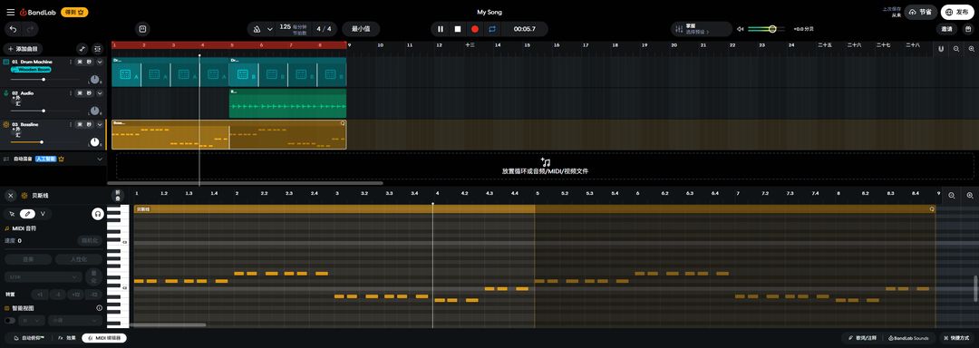Adjust the master volume slider
Viewport: 979px width, 348px height.
click(x=767, y=29)
